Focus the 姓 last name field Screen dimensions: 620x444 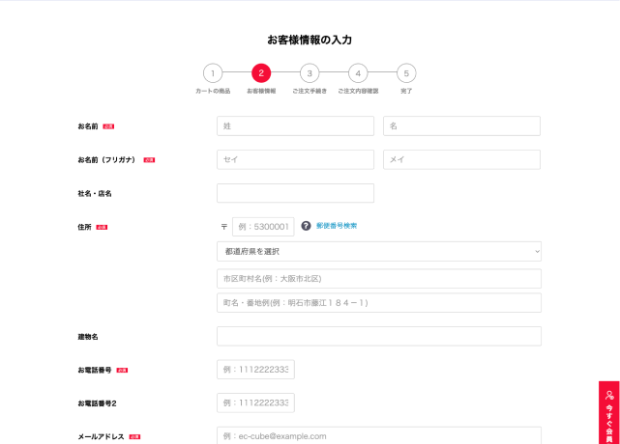(295, 126)
